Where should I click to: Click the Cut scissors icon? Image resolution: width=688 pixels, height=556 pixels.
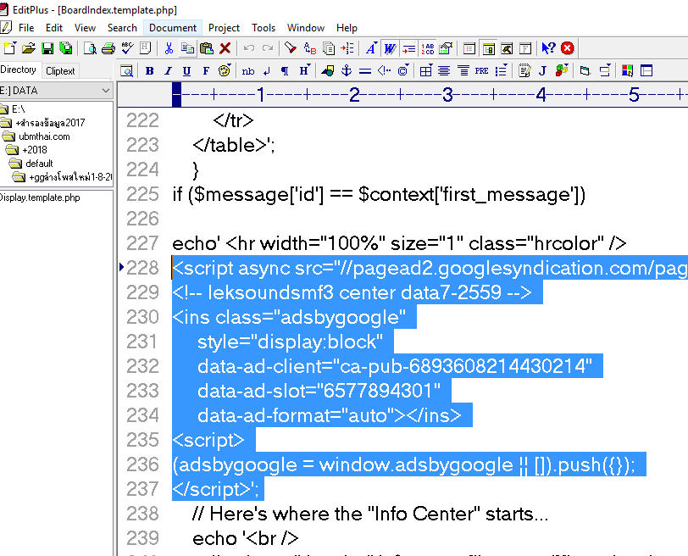point(169,48)
